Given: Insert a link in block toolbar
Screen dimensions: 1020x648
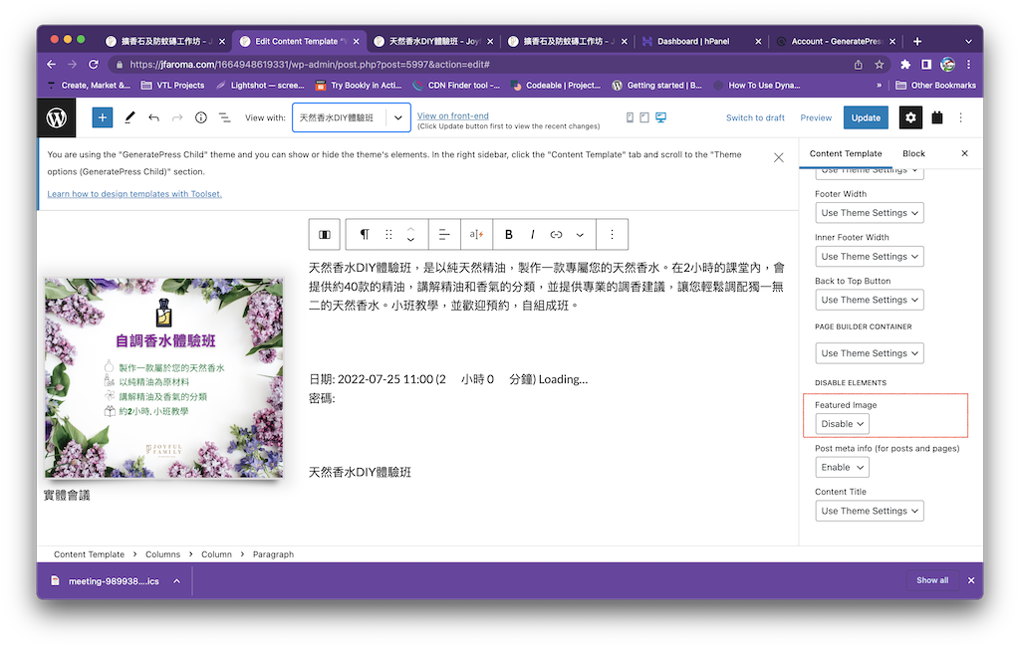Looking at the screenshot, I should [556, 235].
